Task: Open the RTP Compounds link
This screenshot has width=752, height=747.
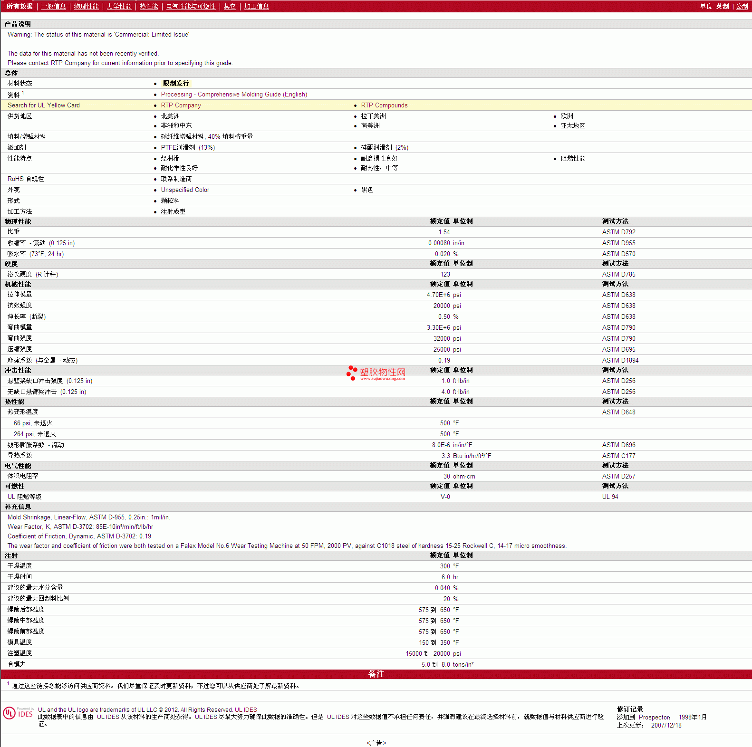Action: click(384, 105)
